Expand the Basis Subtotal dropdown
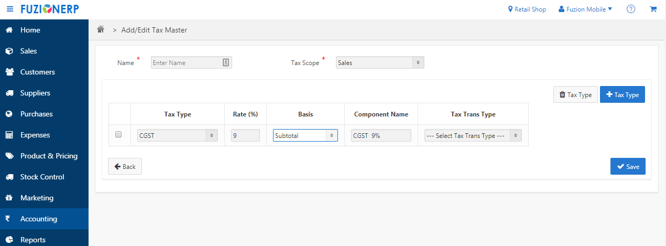The height and width of the screenshot is (246, 666). [305, 135]
